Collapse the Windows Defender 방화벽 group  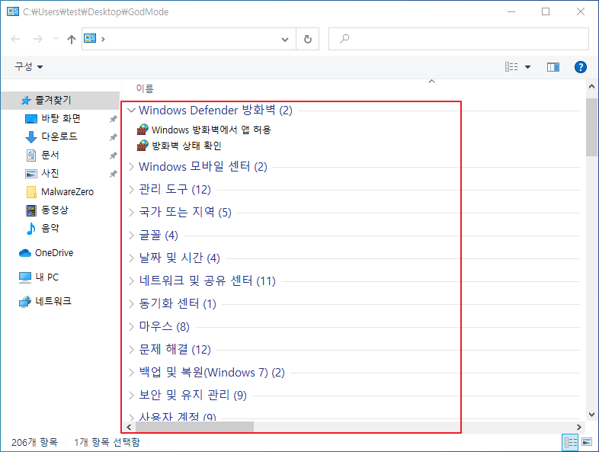click(x=131, y=111)
